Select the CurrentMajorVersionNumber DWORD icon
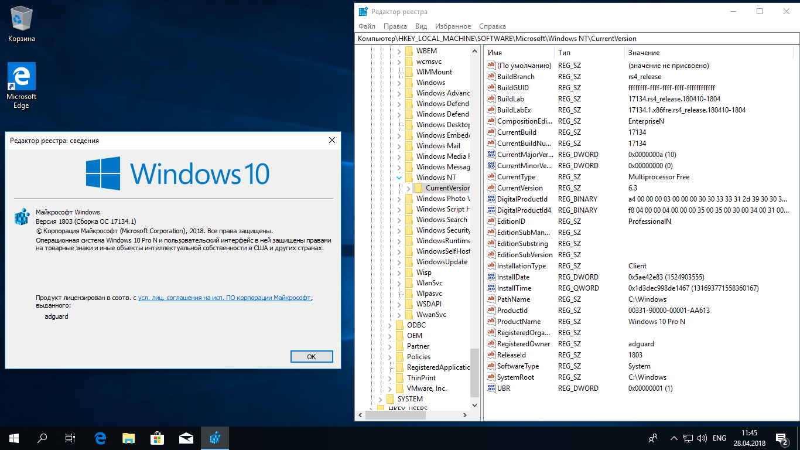The width and height of the screenshot is (800, 450). 491,155
